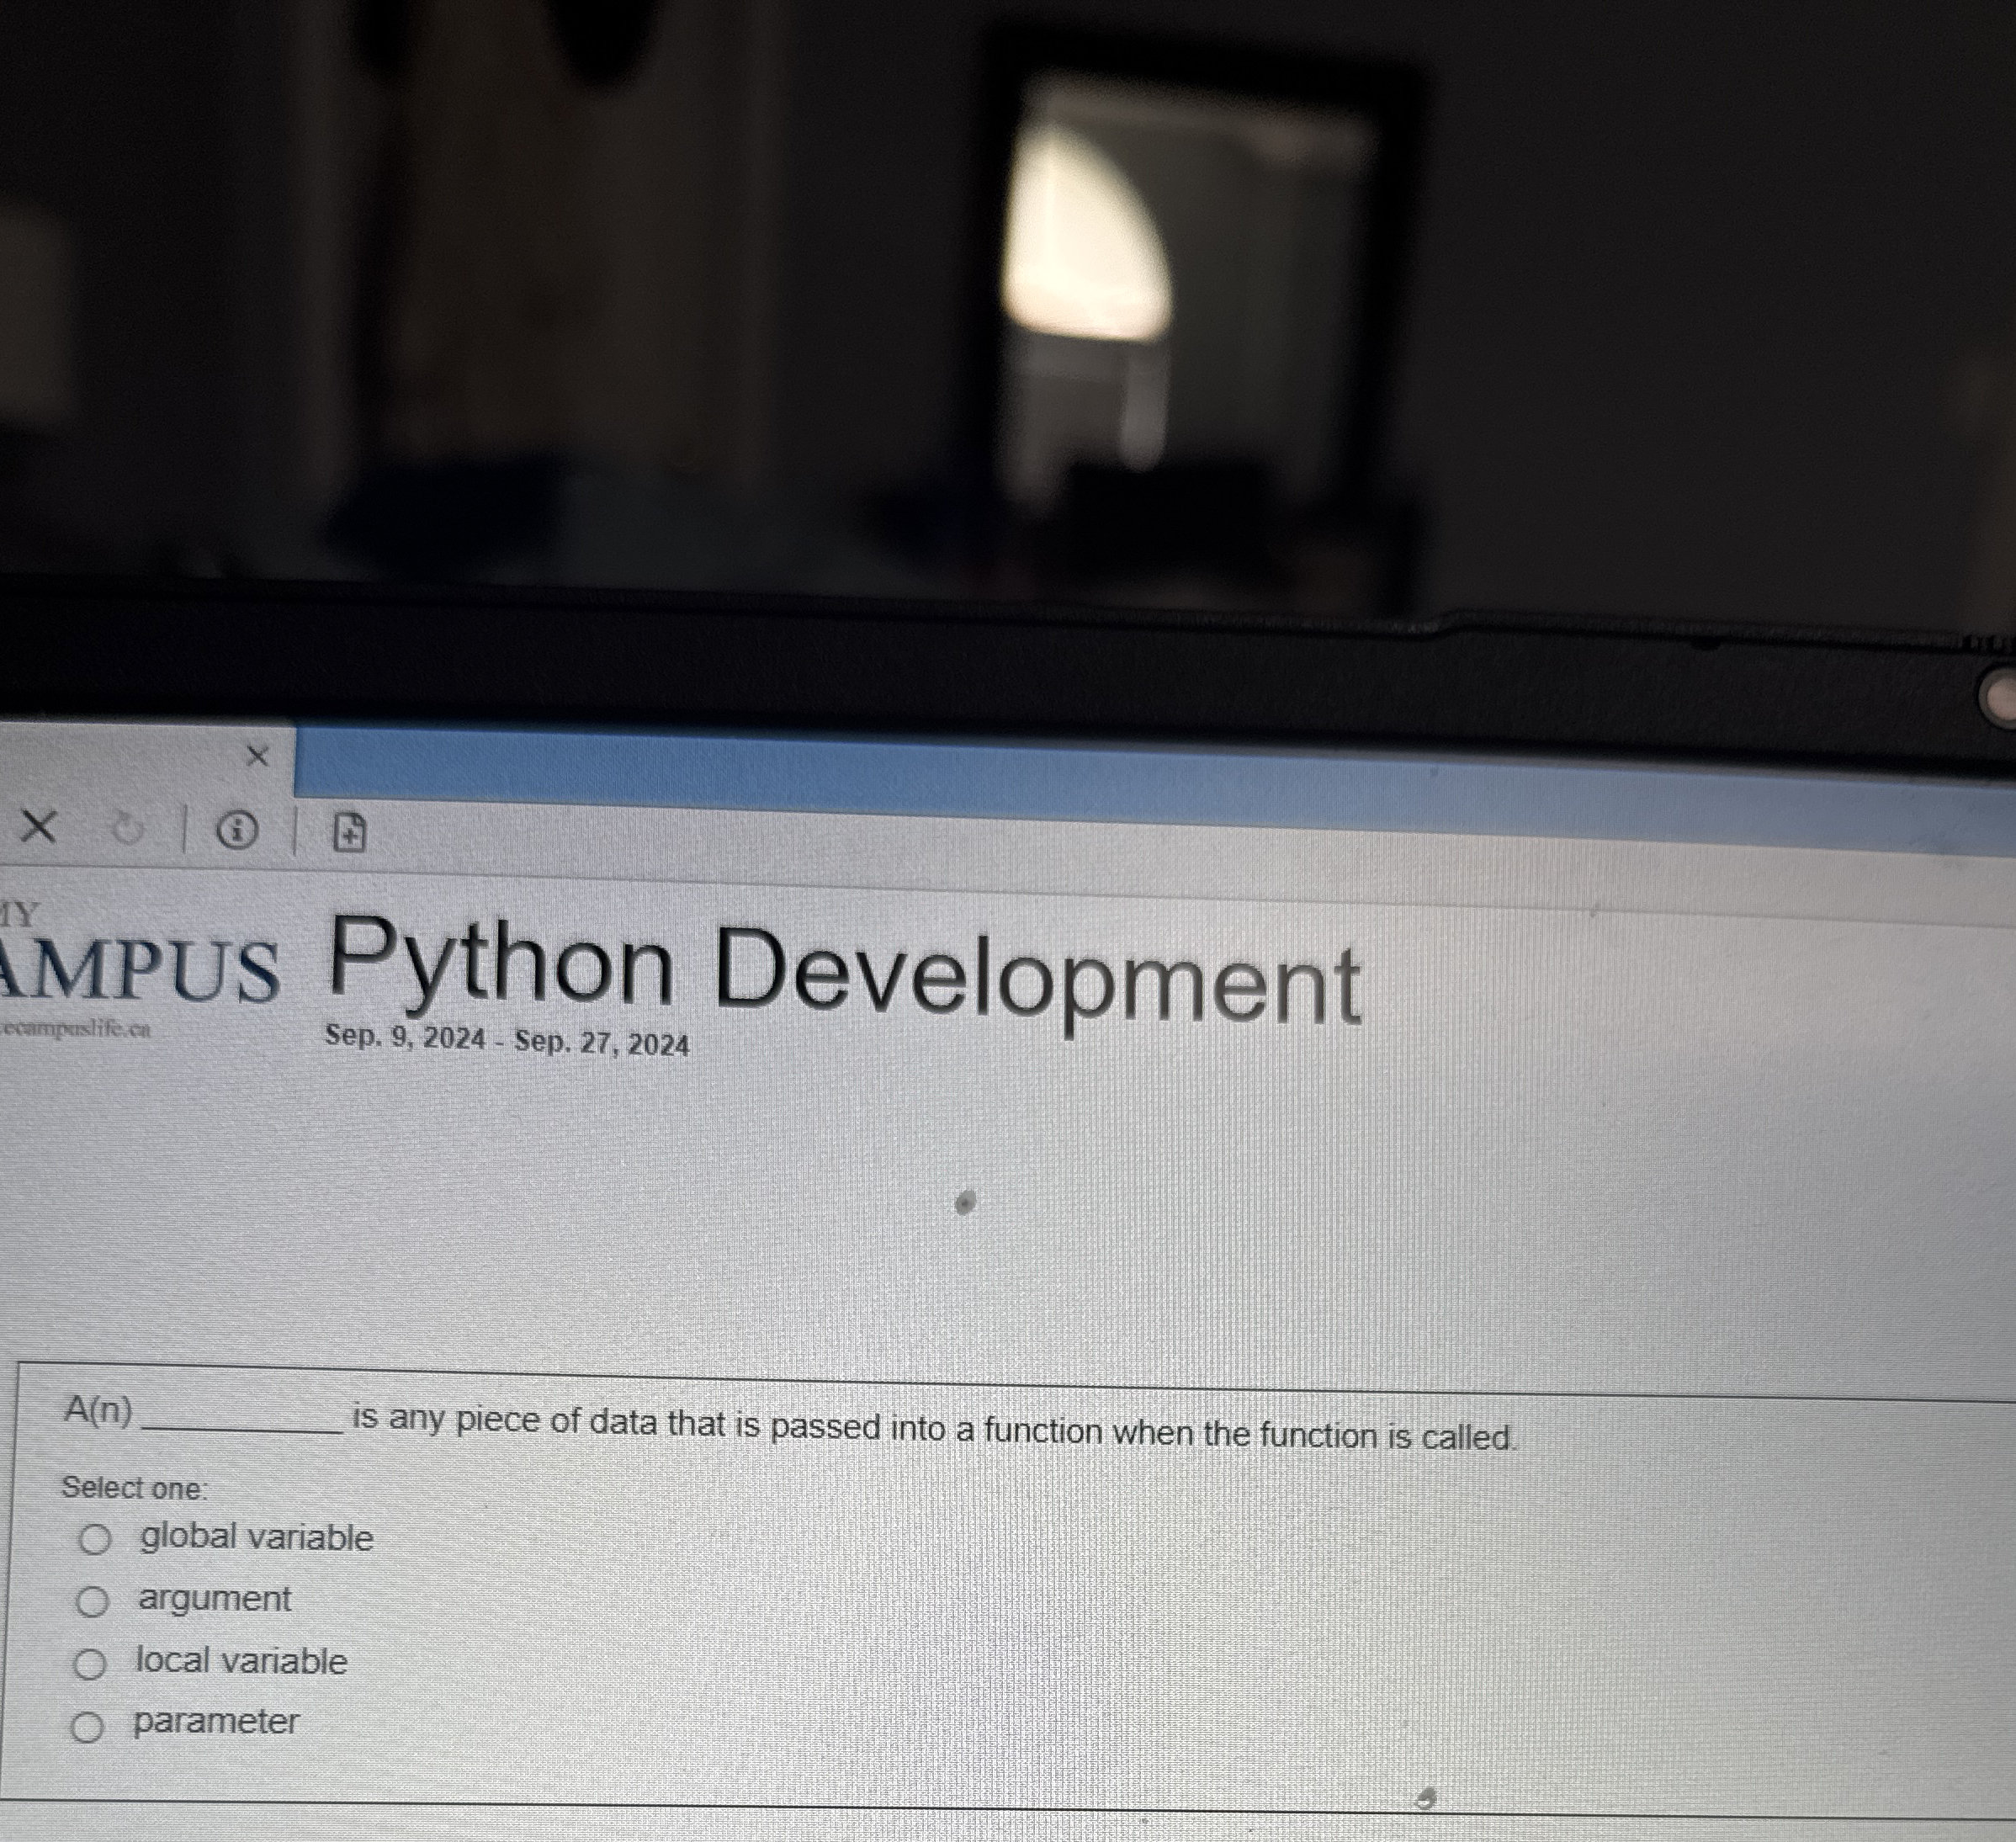2016x1842 pixels.
Task: Click the 'local variable' answer text
Action: click(x=242, y=1661)
